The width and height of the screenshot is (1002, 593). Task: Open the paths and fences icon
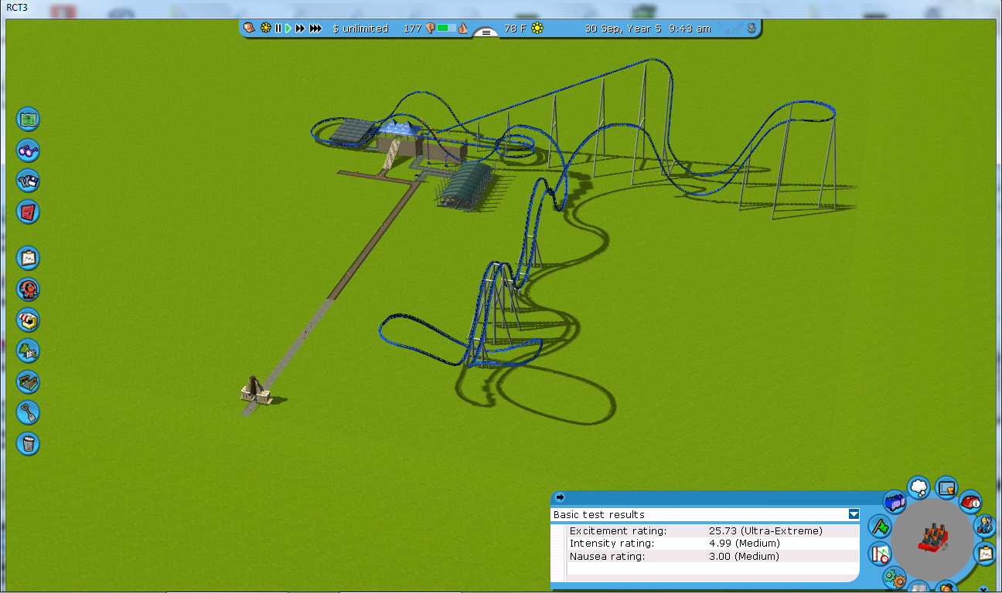pyautogui.click(x=28, y=382)
